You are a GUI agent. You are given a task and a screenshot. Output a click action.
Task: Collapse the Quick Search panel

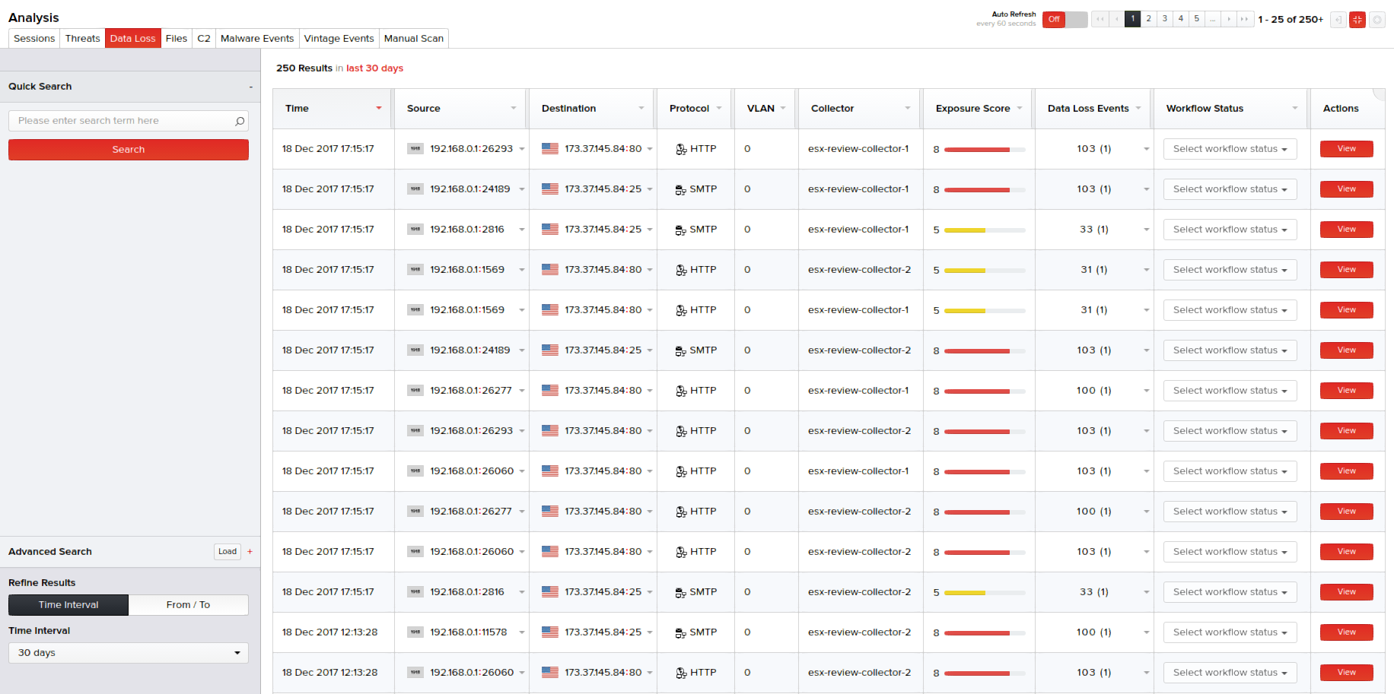(250, 87)
